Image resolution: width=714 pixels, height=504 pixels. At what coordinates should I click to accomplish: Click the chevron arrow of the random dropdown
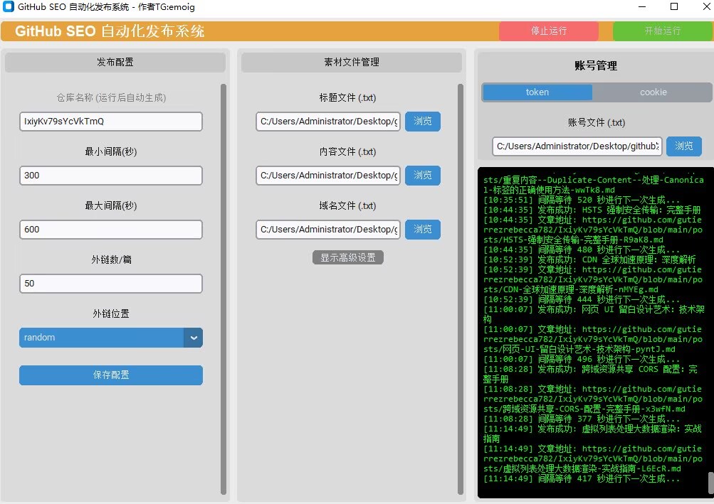194,338
